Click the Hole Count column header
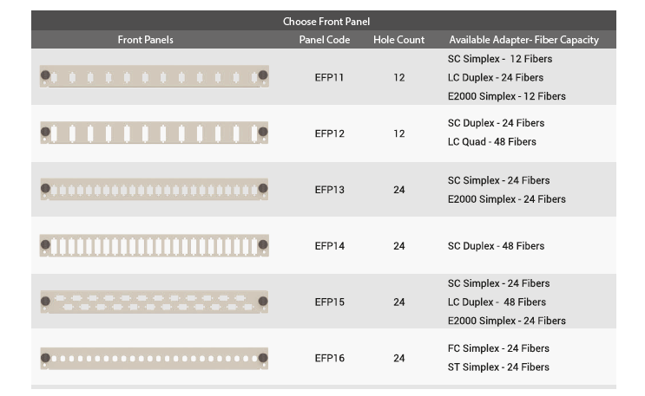The height and width of the screenshot is (396, 645). 398,40
